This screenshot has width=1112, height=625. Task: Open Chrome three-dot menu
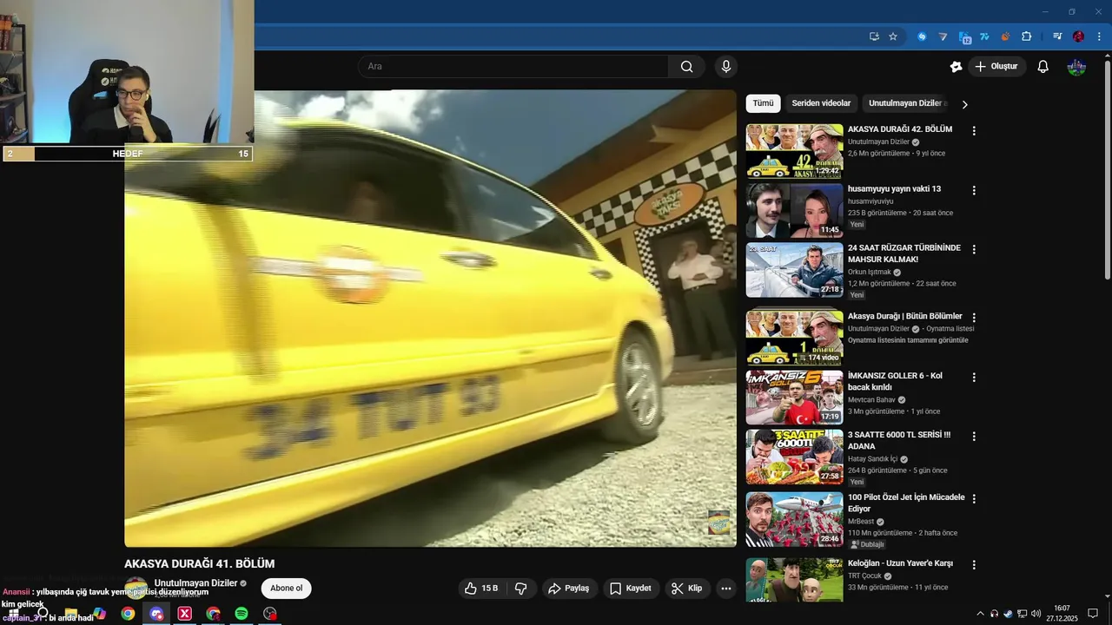pyautogui.click(x=1100, y=36)
